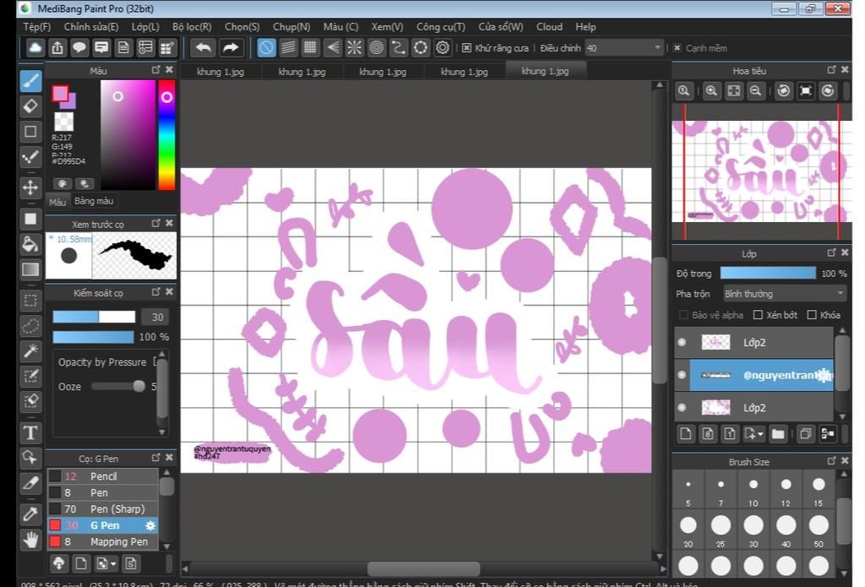The image size is (865, 587).
Task: Enable concentric circle snap
Action: (x=376, y=48)
